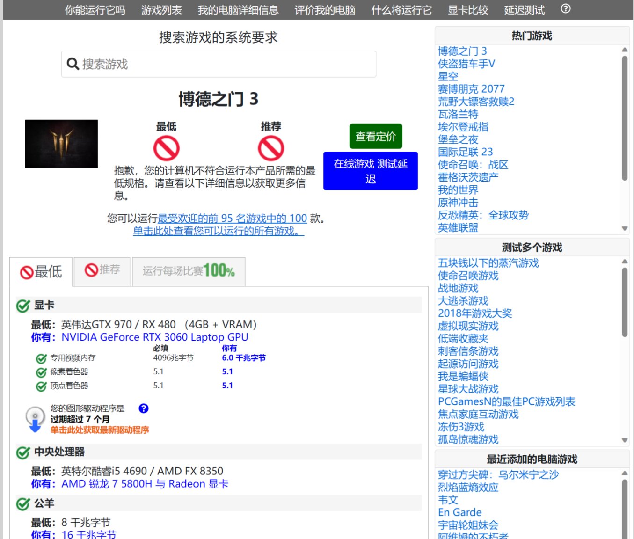The image size is (634, 539).
Task: Open 国际足联 23 game link
Action: (466, 152)
